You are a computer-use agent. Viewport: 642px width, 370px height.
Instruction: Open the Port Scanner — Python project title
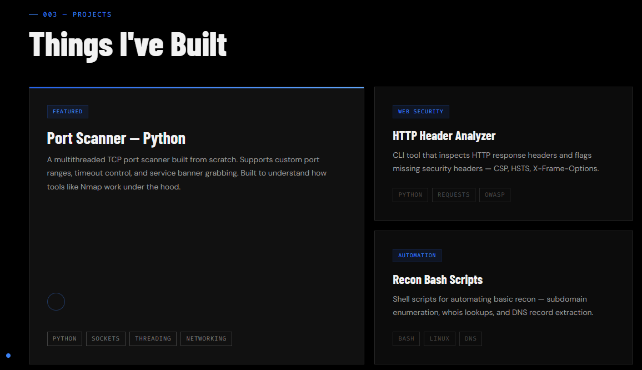tap(116, 138)
